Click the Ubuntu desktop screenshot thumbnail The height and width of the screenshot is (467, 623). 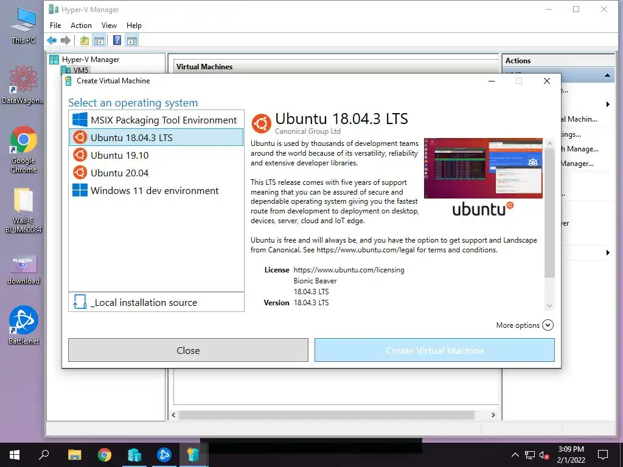(483, 168)
